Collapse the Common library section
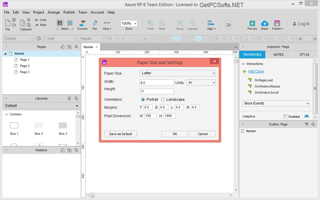 (6, 115)
